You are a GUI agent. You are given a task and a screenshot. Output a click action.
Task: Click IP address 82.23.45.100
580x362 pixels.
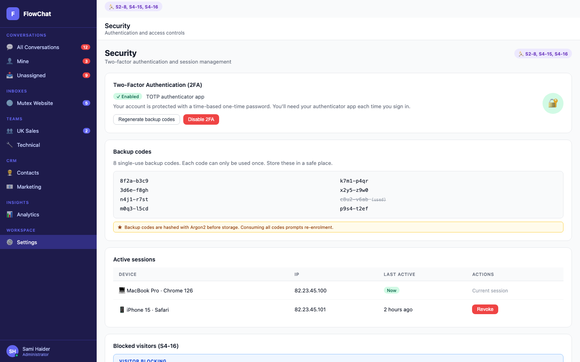coord(311,290)
